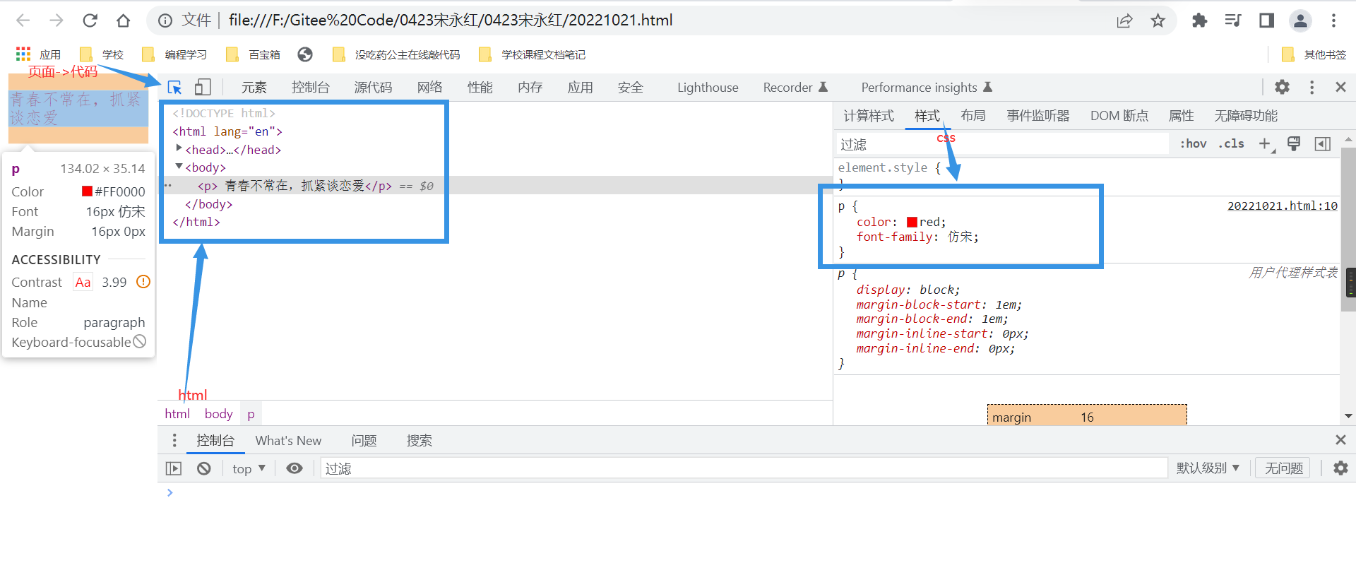This screenshot has height=563, width=1356.
Task: Close the DevTools panel
Action: pyautogui.click(x=1340, y=87)
